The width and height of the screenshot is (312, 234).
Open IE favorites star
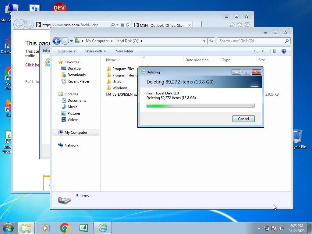[x=239, y=24]
